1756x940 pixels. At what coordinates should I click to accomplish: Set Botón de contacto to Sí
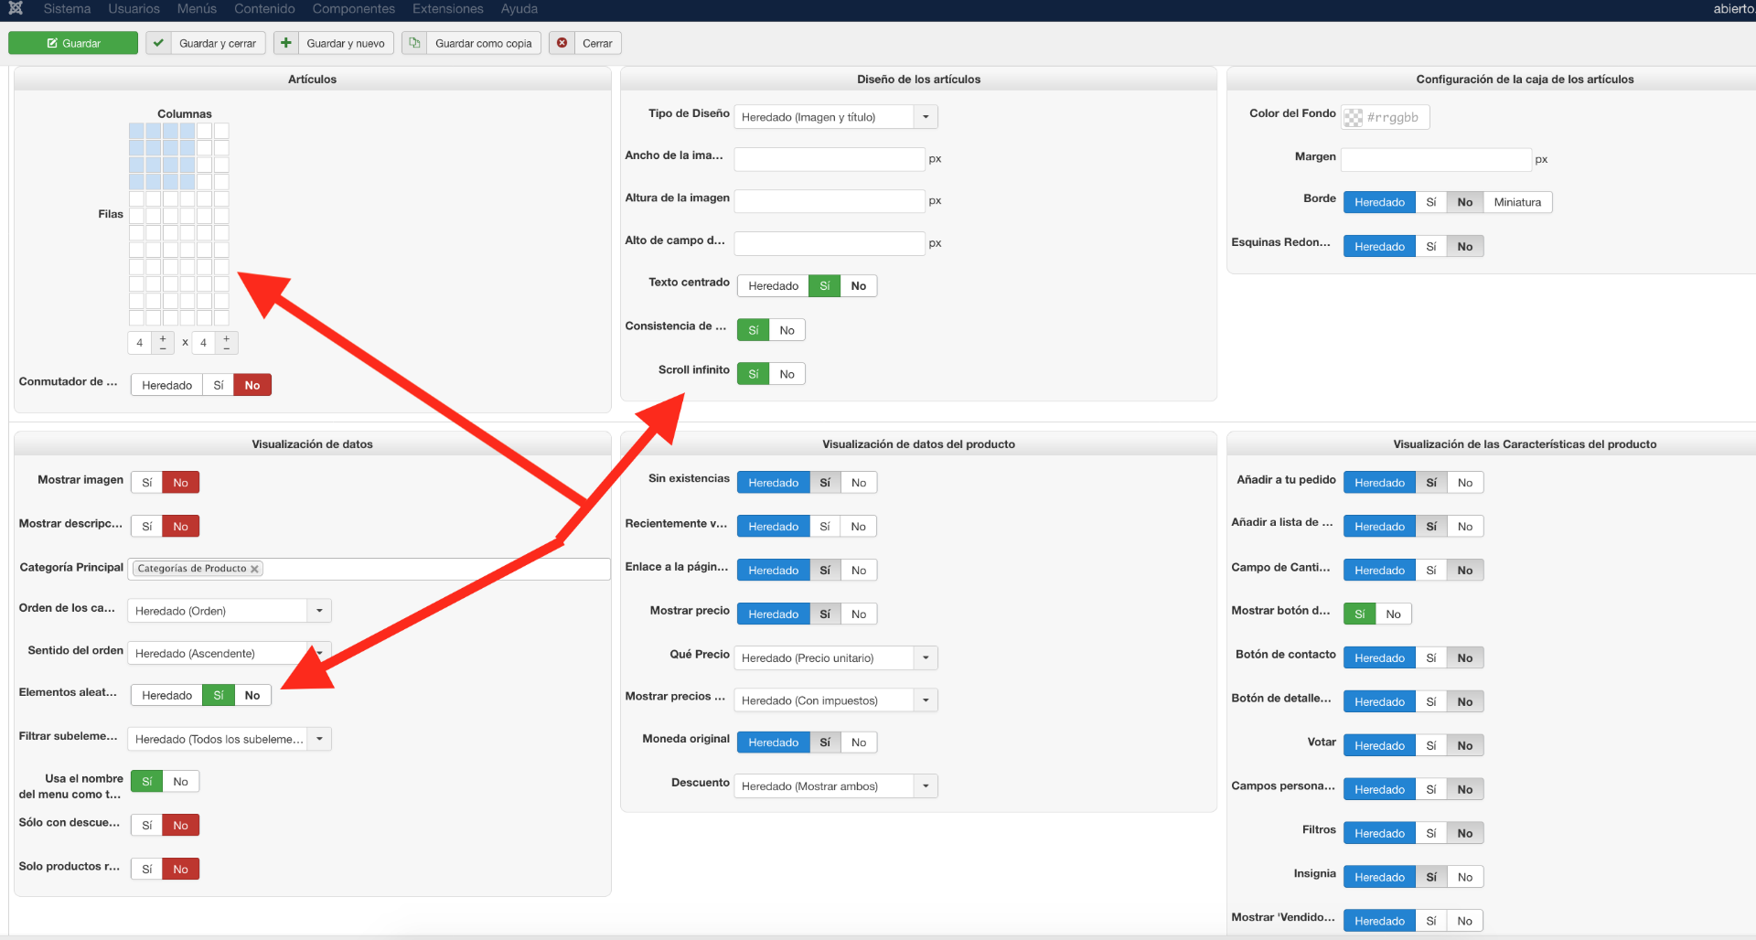1431,658
